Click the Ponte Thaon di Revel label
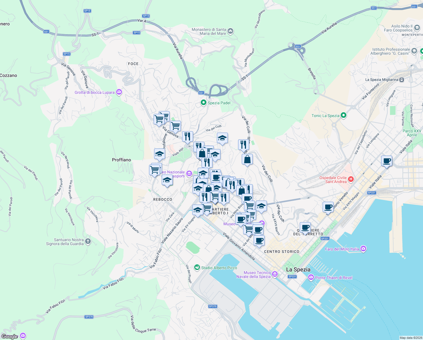This screenshot has width=423, height=340. pos(334,278)
